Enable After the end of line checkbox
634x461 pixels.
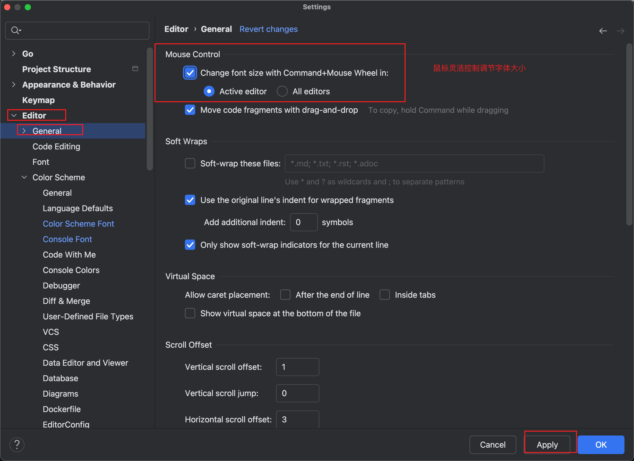pos(285,295)
